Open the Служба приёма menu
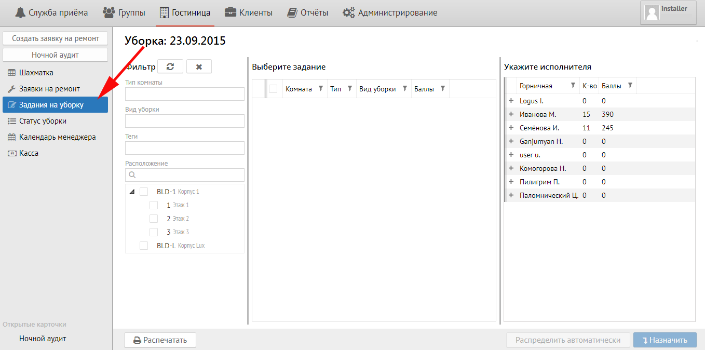Viewport: 705px width, 350px height. coord(51,12)
